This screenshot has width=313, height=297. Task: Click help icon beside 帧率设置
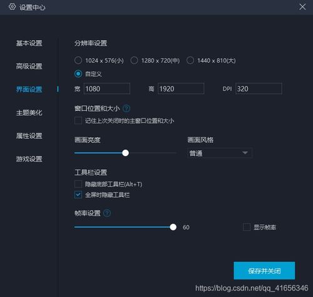(x=107, y=213)
